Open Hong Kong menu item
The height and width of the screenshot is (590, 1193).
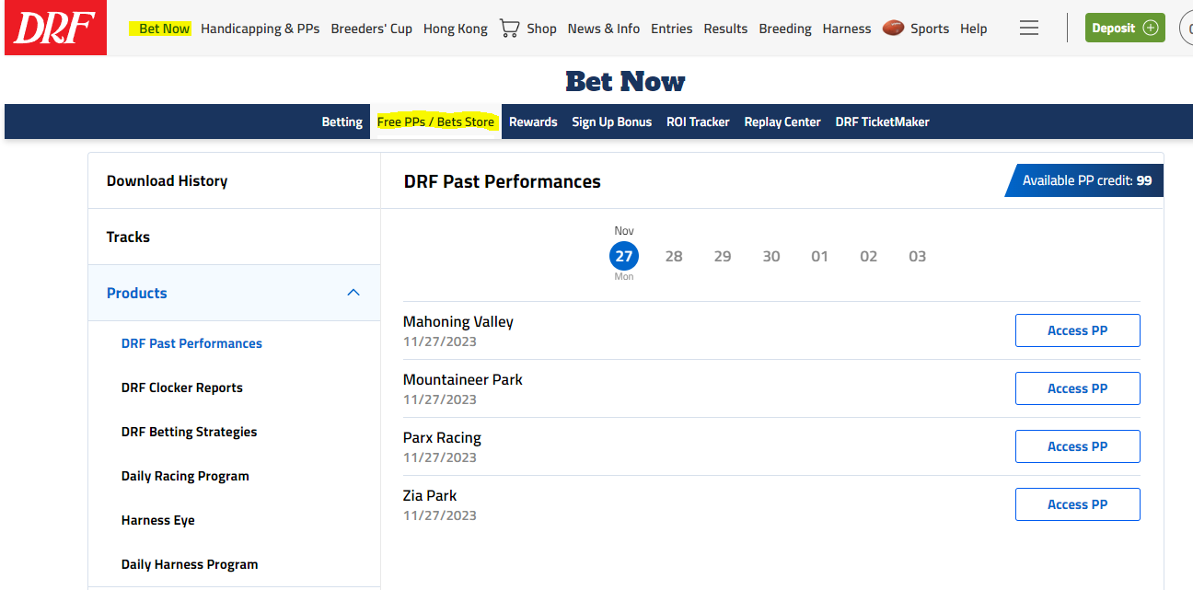[456, 29]
